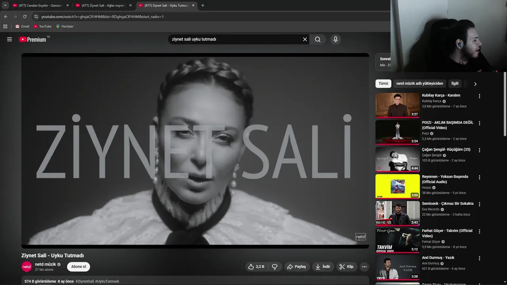Focus the browser address bar URL
The width and height of the screenshot is (507, 285).
102,17
